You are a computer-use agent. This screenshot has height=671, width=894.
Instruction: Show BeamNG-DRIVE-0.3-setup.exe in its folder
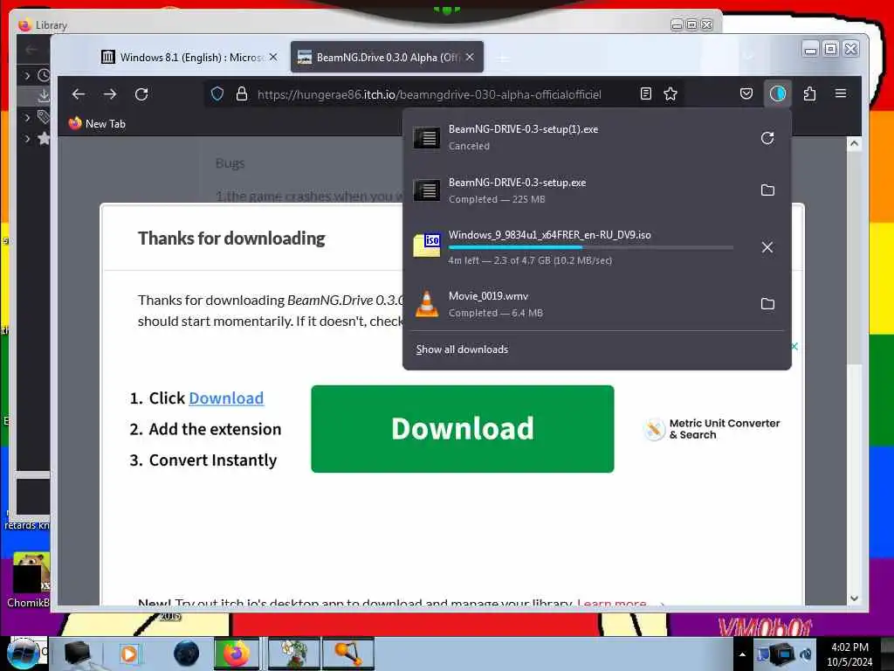pyautogui.click(x=768, y=190)
